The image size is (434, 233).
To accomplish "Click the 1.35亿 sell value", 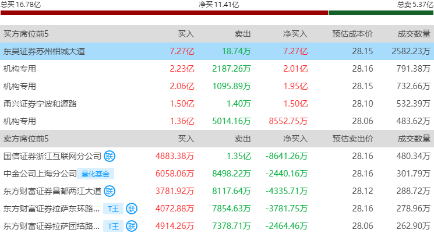I will (239, 156).
